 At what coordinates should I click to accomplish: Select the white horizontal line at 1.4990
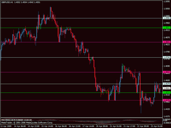click(82, 18)
